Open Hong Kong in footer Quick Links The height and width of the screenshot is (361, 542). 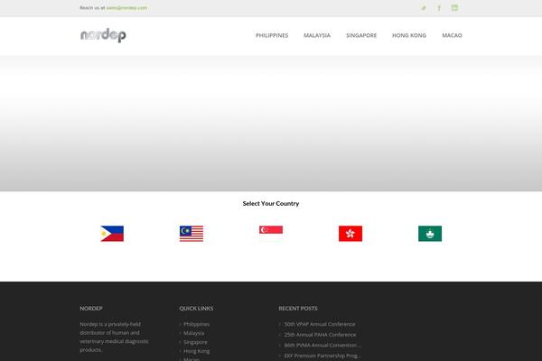click(197, 351)
